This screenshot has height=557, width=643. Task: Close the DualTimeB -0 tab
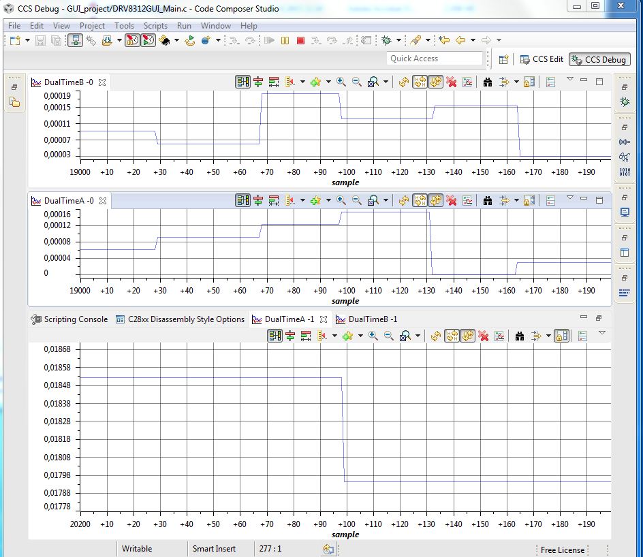pos(102,82)
